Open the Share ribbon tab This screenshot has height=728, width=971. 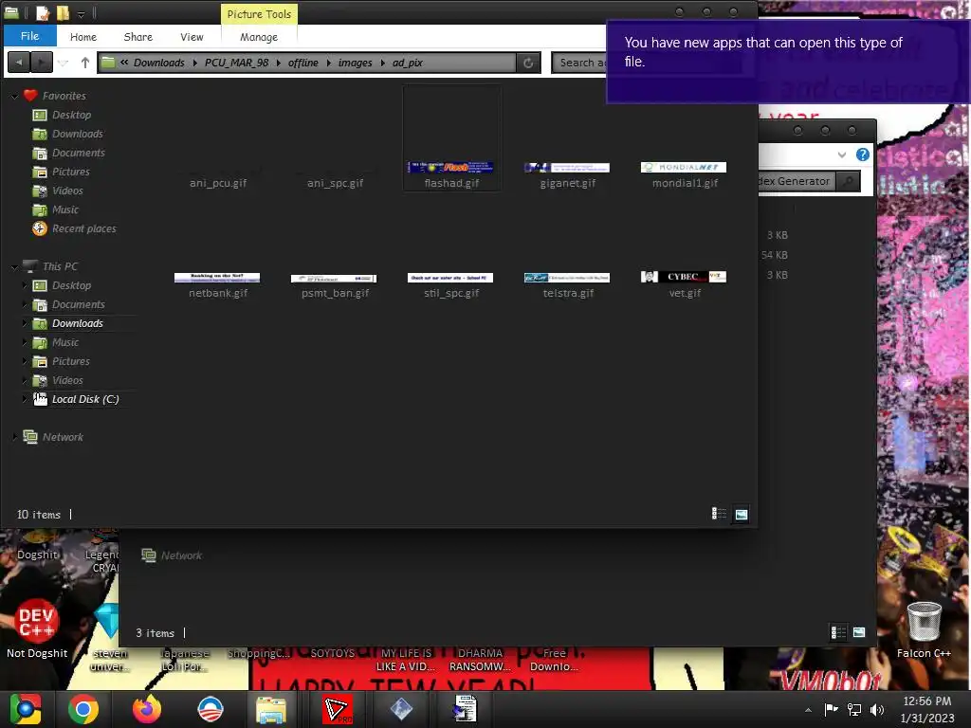[x=138, y=37]
